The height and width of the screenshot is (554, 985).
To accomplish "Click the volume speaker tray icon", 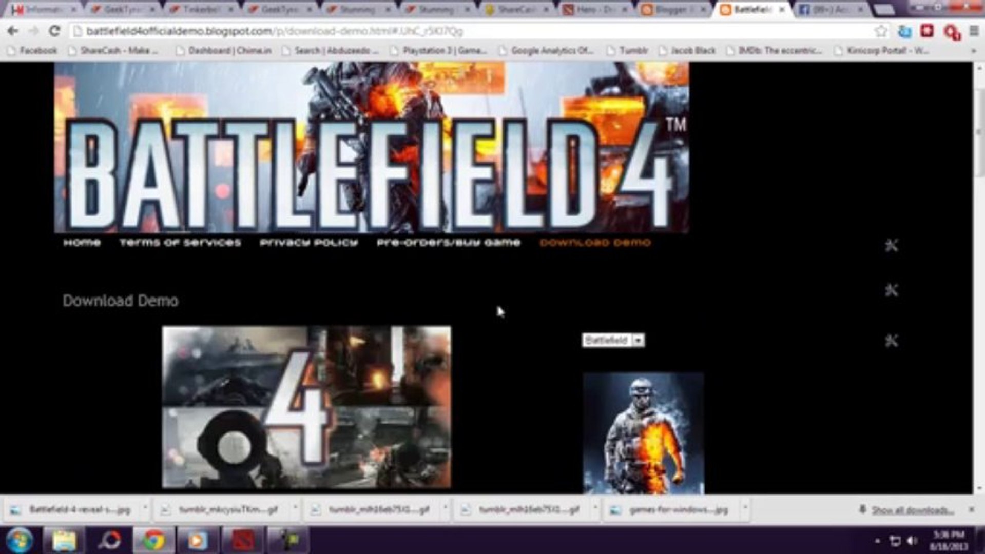I will point(912,541).
